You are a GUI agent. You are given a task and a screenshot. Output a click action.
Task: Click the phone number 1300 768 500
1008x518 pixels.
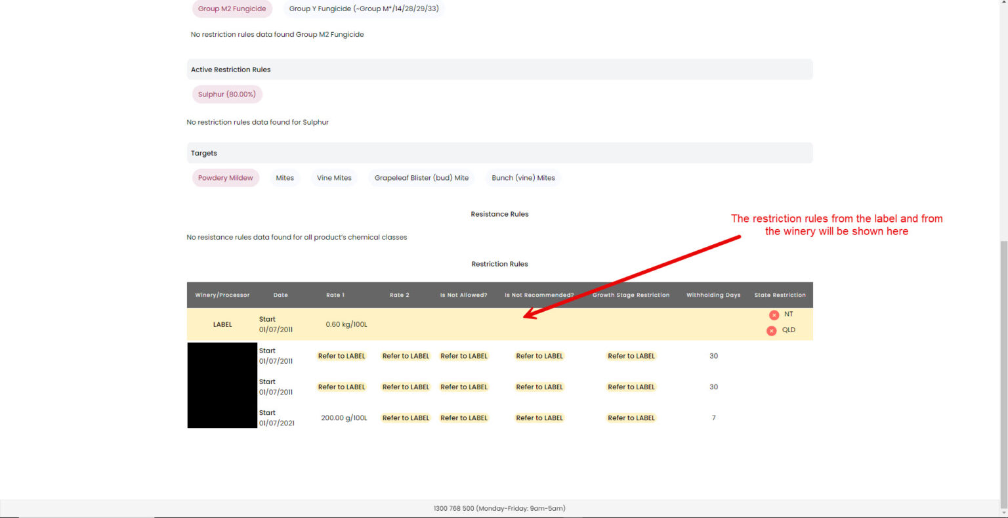(453, 509)
